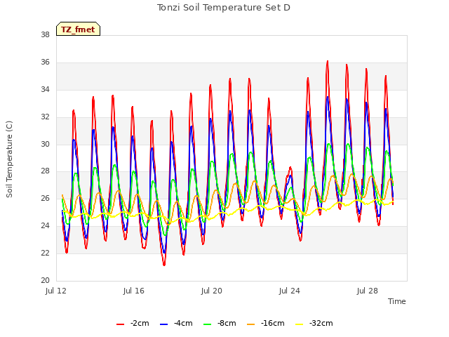Click the 36 y-axis tick label

click(x=45, y=62)
